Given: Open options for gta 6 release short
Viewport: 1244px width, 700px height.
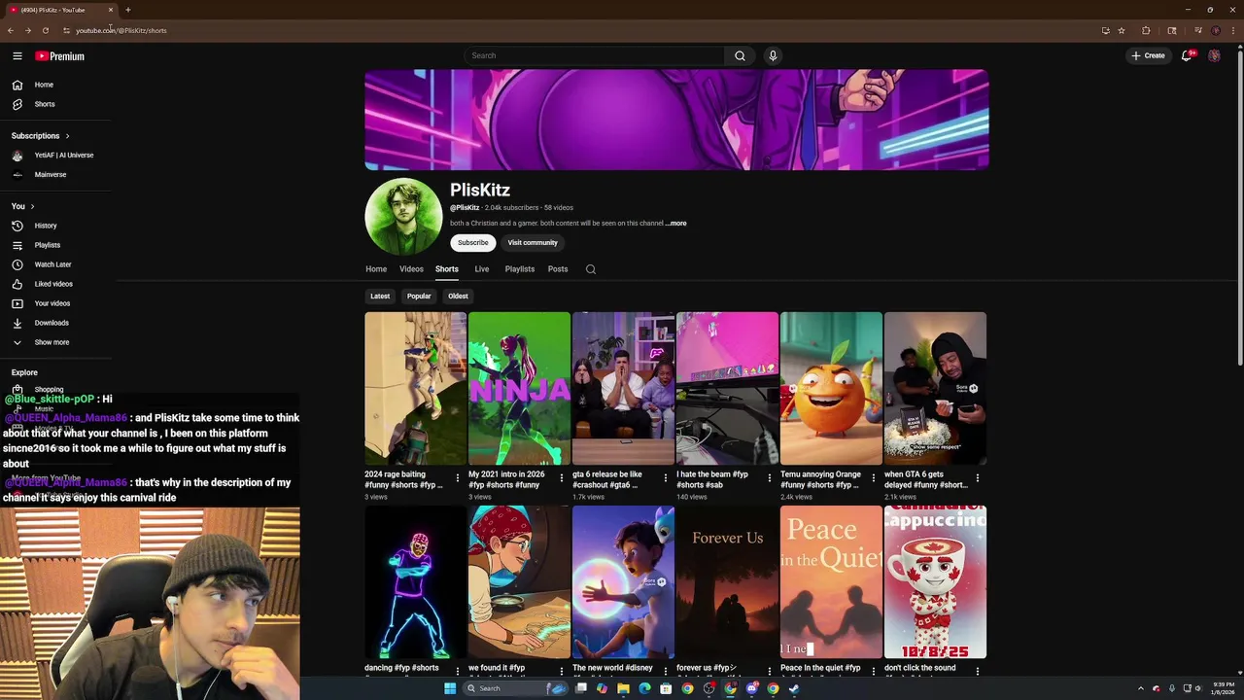Looking at the screenshot, I should click(x=666, y=478).
